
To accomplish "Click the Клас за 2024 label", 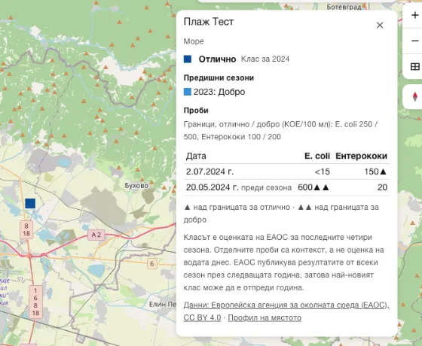I will (x=265, y=59).
